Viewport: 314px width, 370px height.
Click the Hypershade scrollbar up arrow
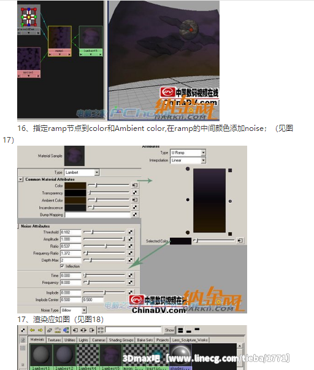pos(240,346)
